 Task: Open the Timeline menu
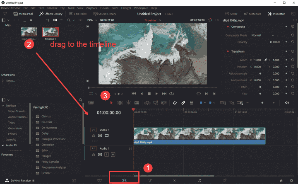[52, 8]
